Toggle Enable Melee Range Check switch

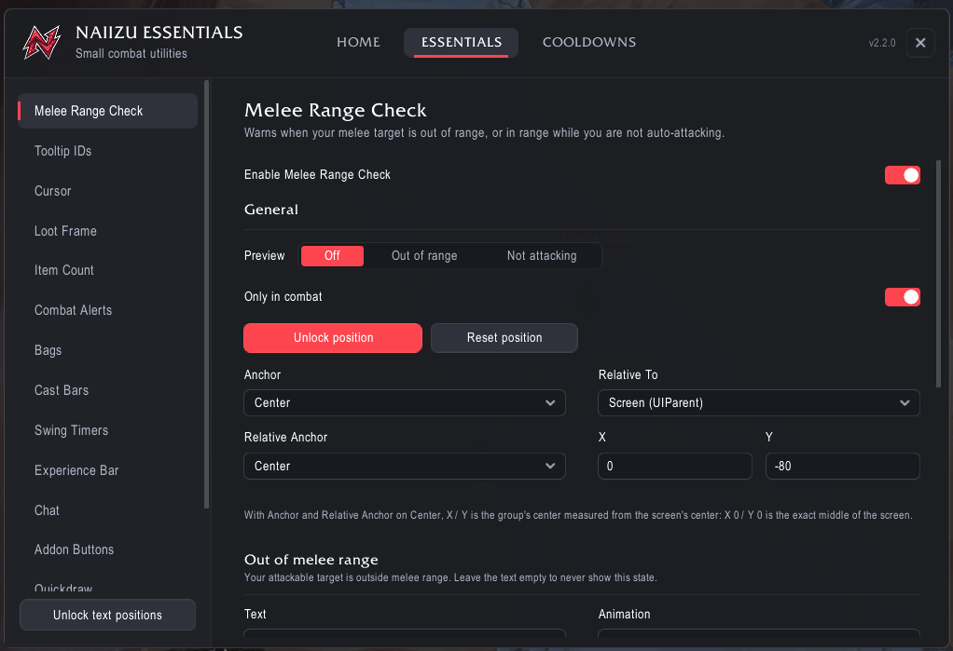(902, 175)
